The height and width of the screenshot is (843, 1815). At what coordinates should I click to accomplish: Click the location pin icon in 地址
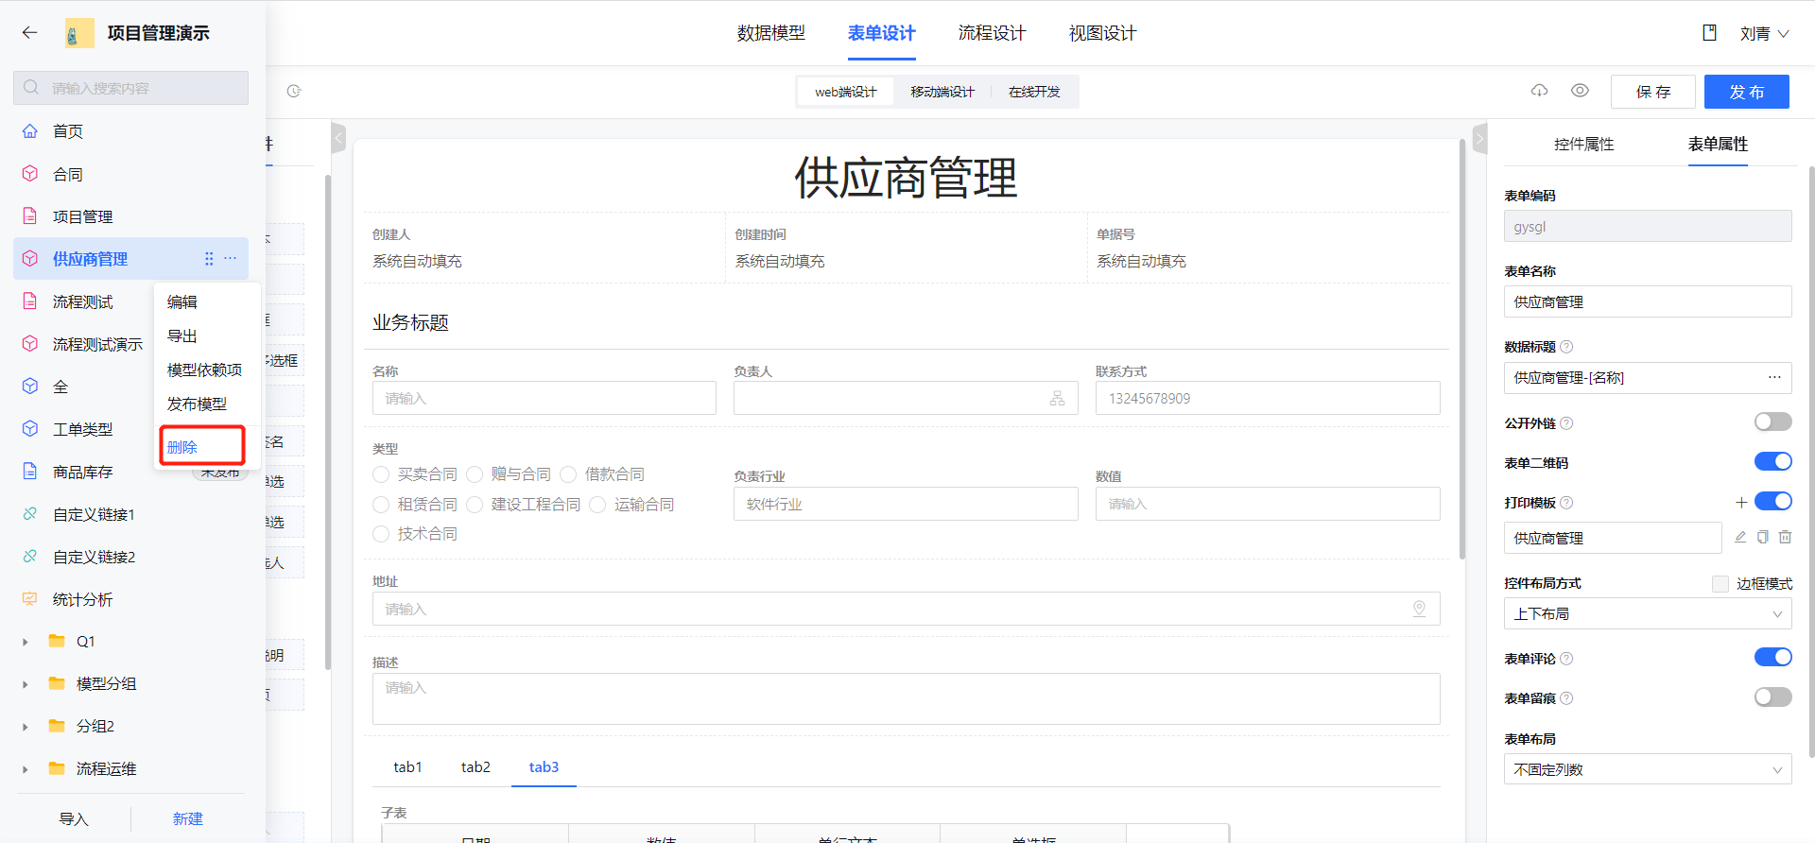tap(1419, 609)
